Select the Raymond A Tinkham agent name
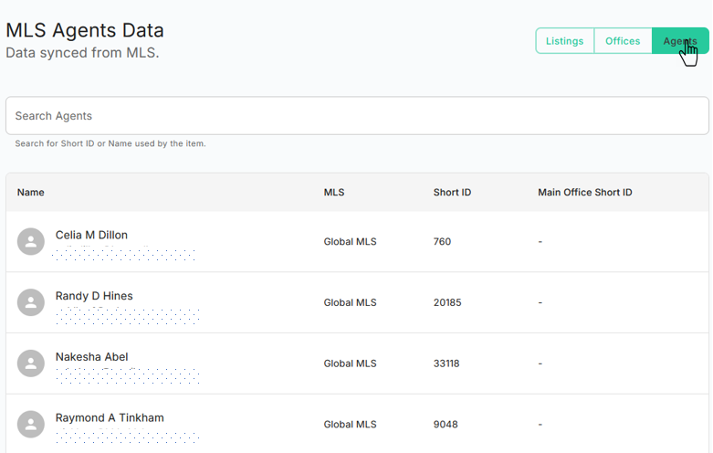The height and width of the screenshot is (453, 713). (x=110, y=418)
